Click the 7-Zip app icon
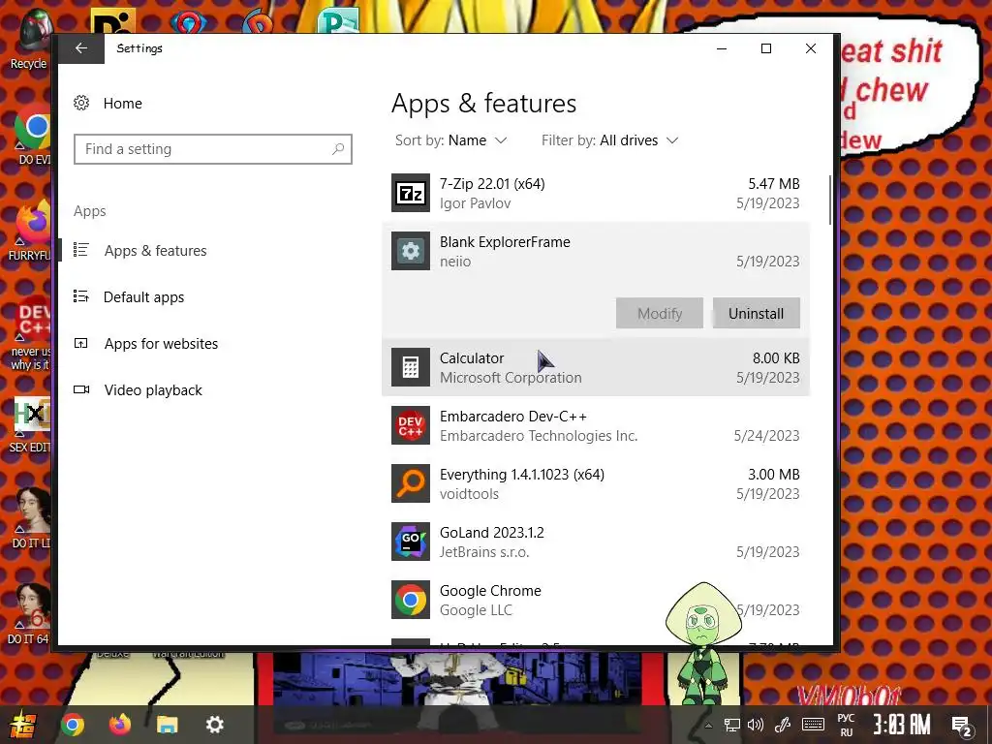 [x=411, y=193]
